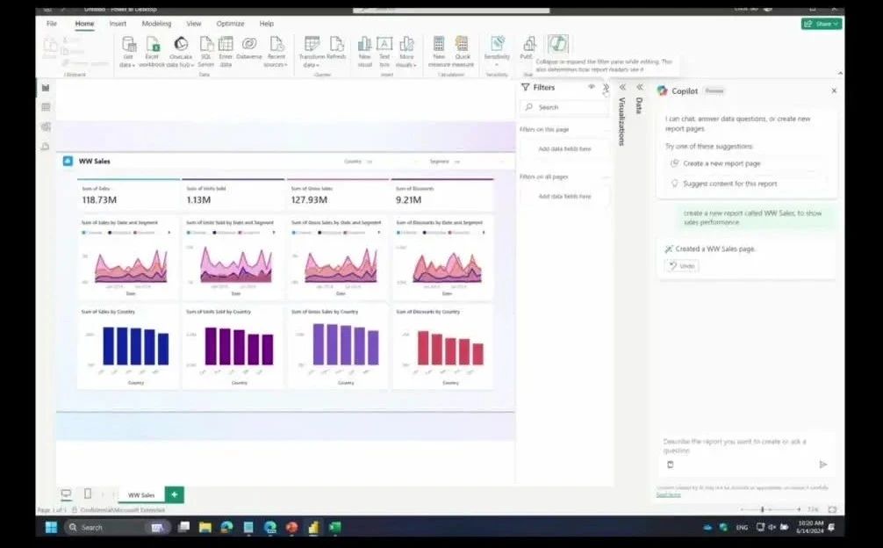Switch to Modeling tab
This screenshot has width=883, height=548.
pyautogui.click(x=156, y=24)
